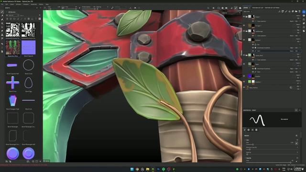The image size is (306, 172).
Task: Click the add mask icon in Layers toolbar
Action: tap(283, 11)
